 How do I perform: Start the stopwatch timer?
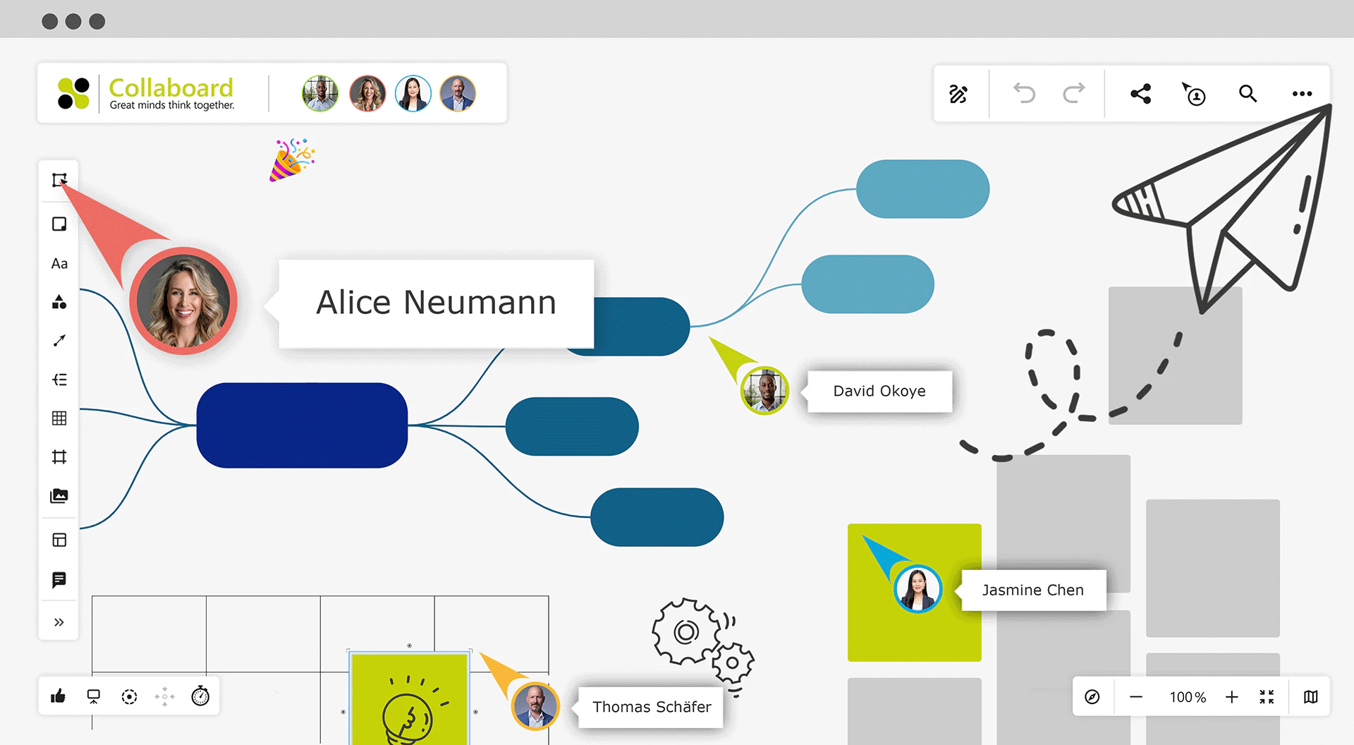[x=200, y=696]
